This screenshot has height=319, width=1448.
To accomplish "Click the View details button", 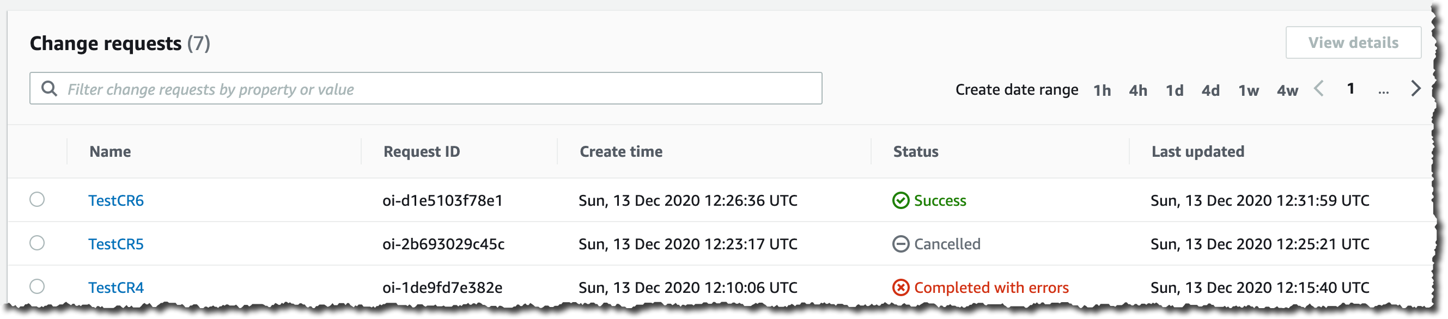I will coord(1353,42).
